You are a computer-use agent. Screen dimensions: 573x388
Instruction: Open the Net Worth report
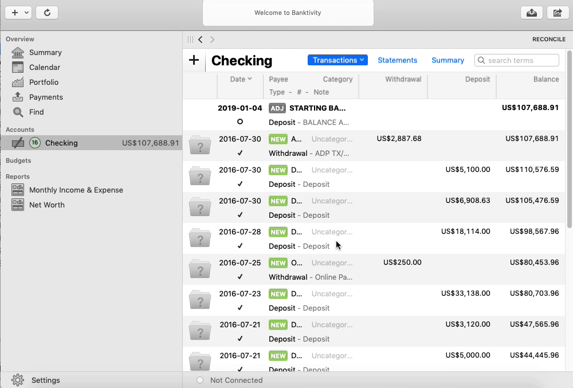pos(47,205)
